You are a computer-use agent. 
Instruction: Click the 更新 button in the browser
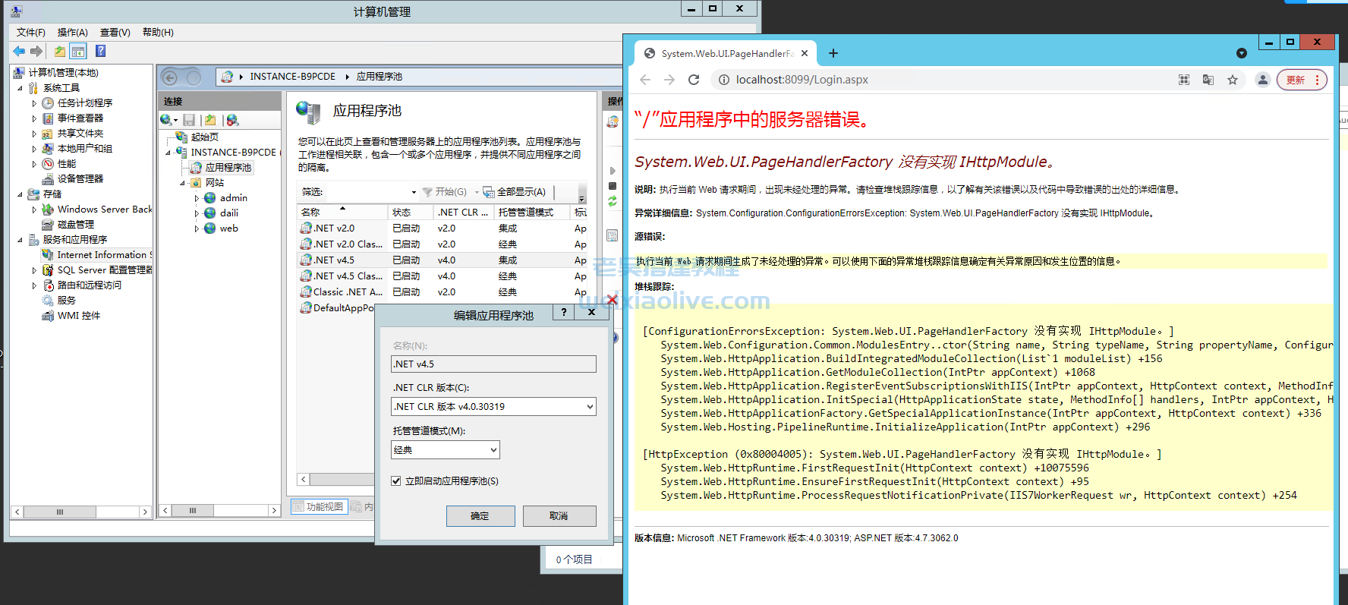1302,80
